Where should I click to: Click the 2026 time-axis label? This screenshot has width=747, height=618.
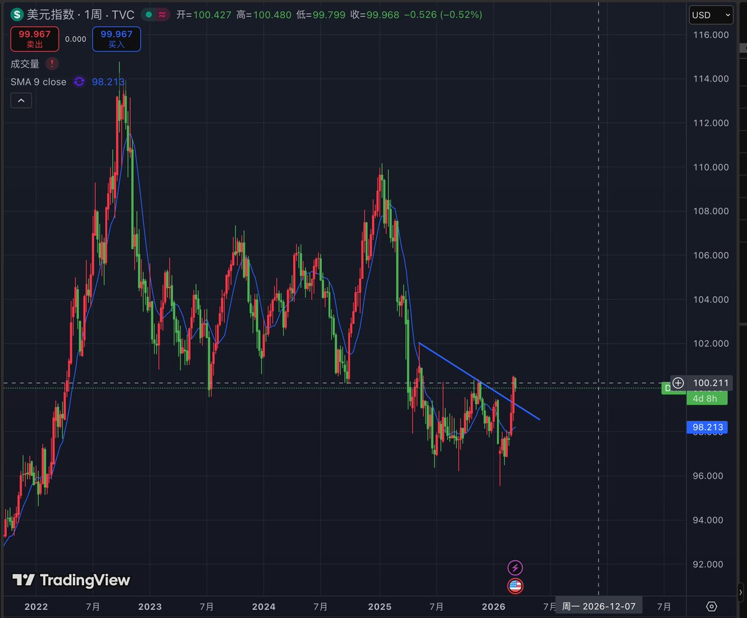click(494, 606)
